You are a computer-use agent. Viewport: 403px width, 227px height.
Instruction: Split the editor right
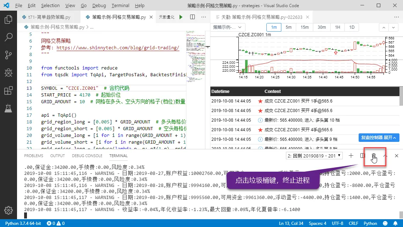click(192, 17)
